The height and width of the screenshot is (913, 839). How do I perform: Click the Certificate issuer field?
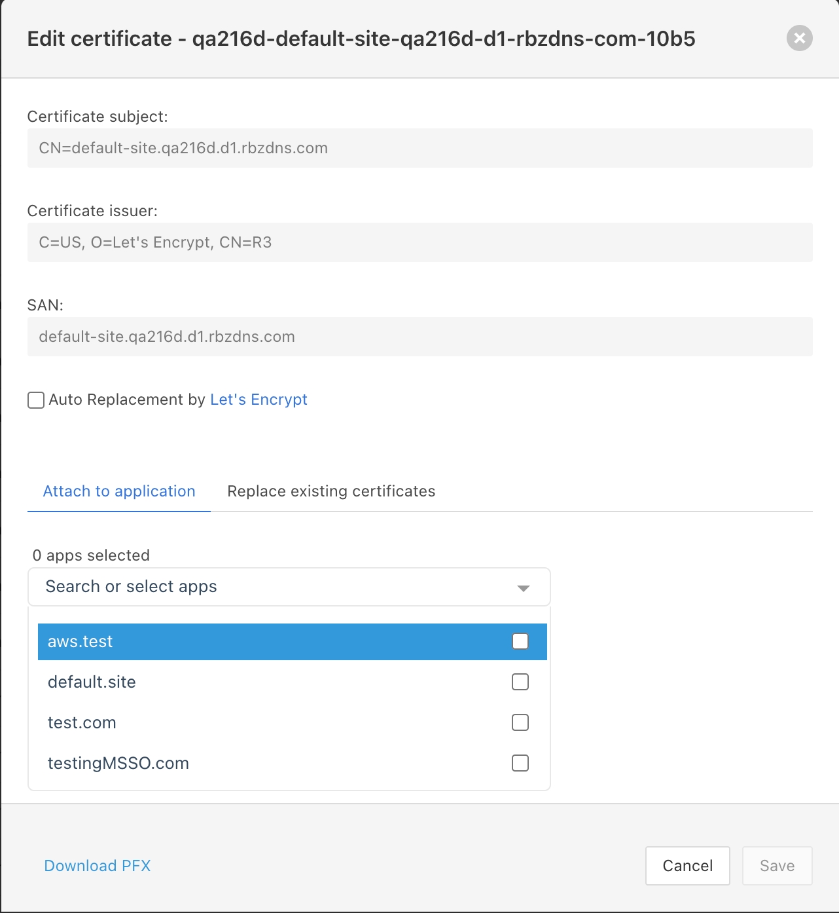[419, 242]
